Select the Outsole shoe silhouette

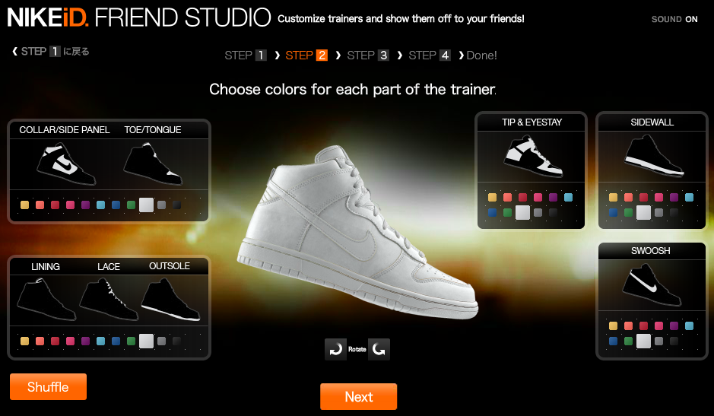171,300
